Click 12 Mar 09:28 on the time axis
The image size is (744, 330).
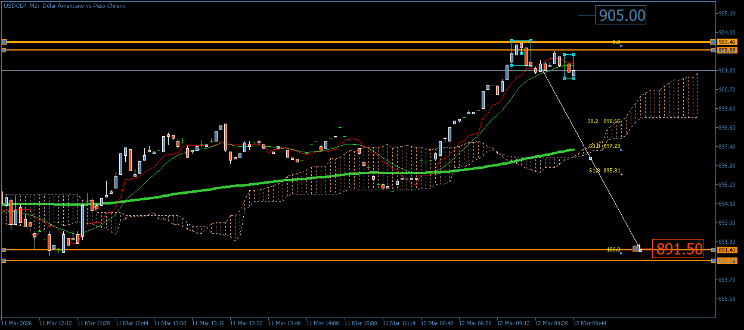tap(551, 323)
